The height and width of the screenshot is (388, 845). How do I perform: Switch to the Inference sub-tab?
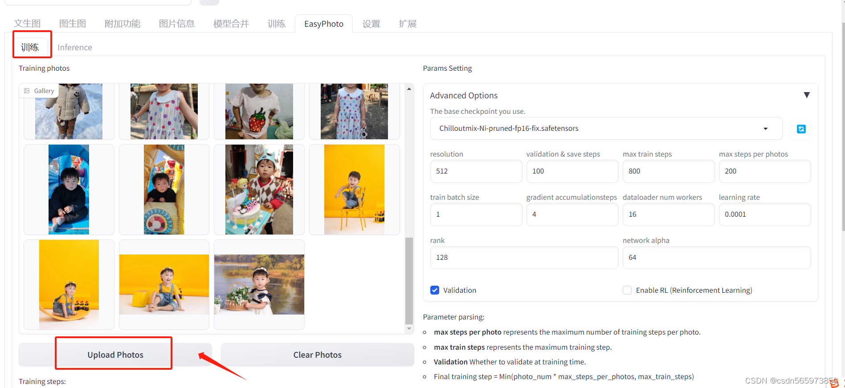[75, 47]
